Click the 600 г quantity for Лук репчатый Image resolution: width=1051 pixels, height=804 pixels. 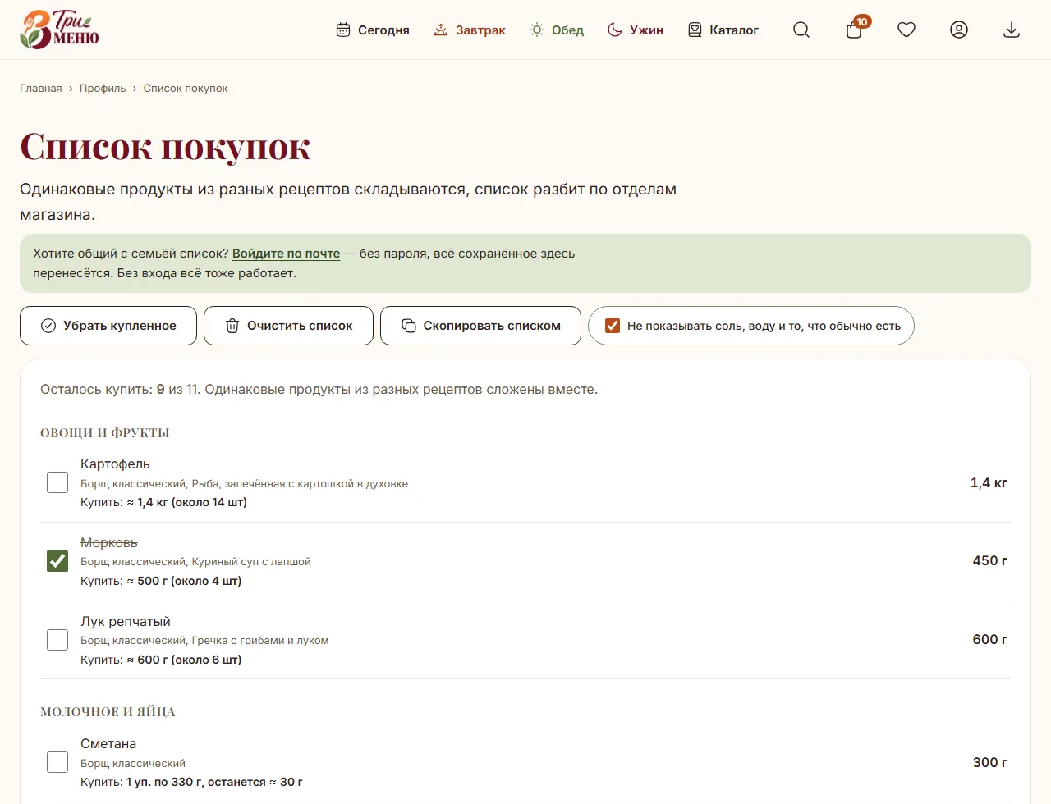990,640
